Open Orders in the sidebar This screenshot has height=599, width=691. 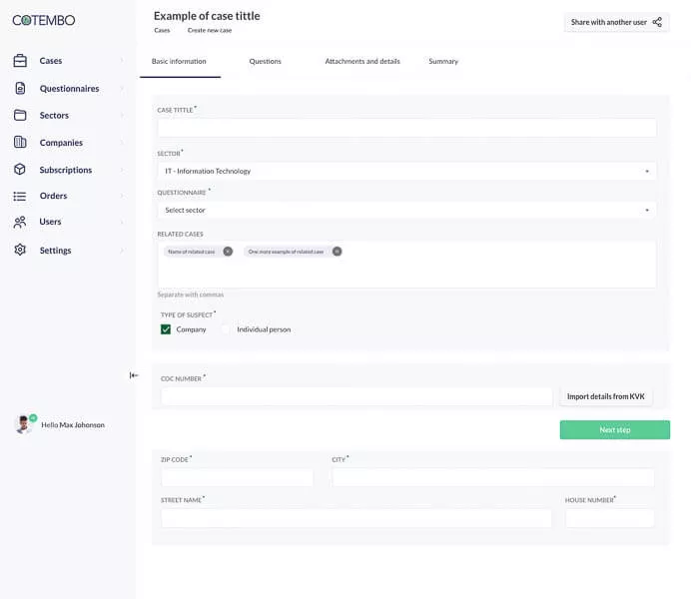(x=53, y=196)
